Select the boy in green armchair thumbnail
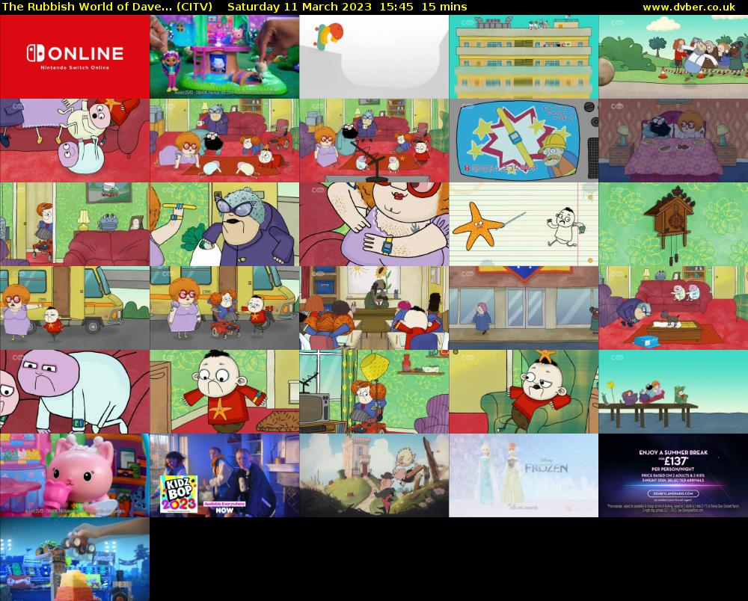The width and height of the screenshot is (748, 601). (x=524, y=391)
